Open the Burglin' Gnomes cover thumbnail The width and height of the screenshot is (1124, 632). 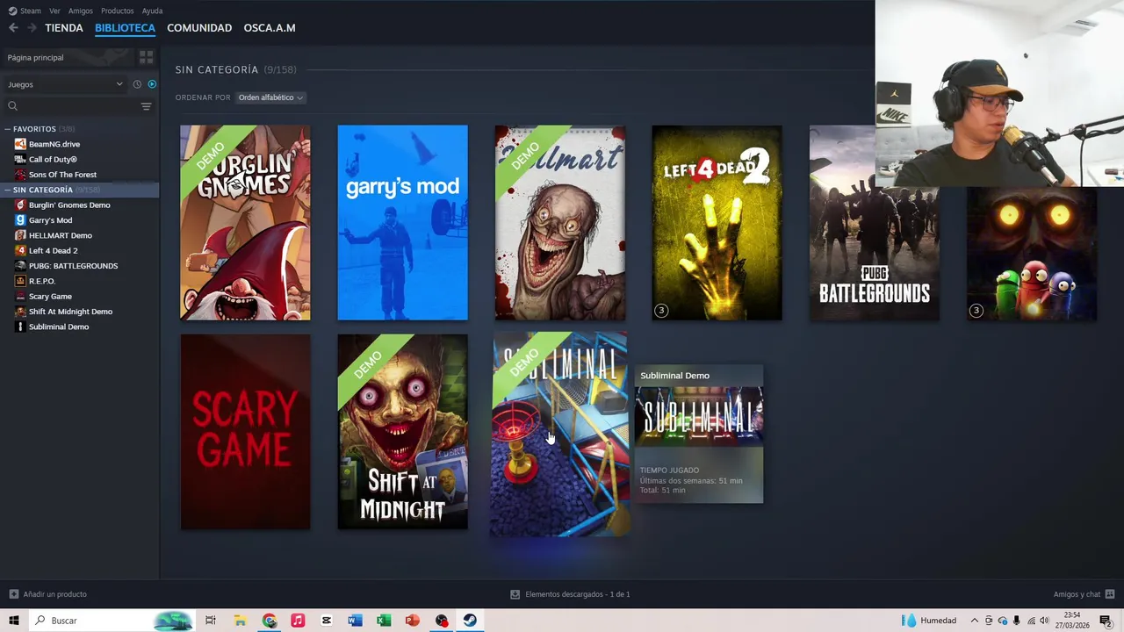tap(245, 223)
